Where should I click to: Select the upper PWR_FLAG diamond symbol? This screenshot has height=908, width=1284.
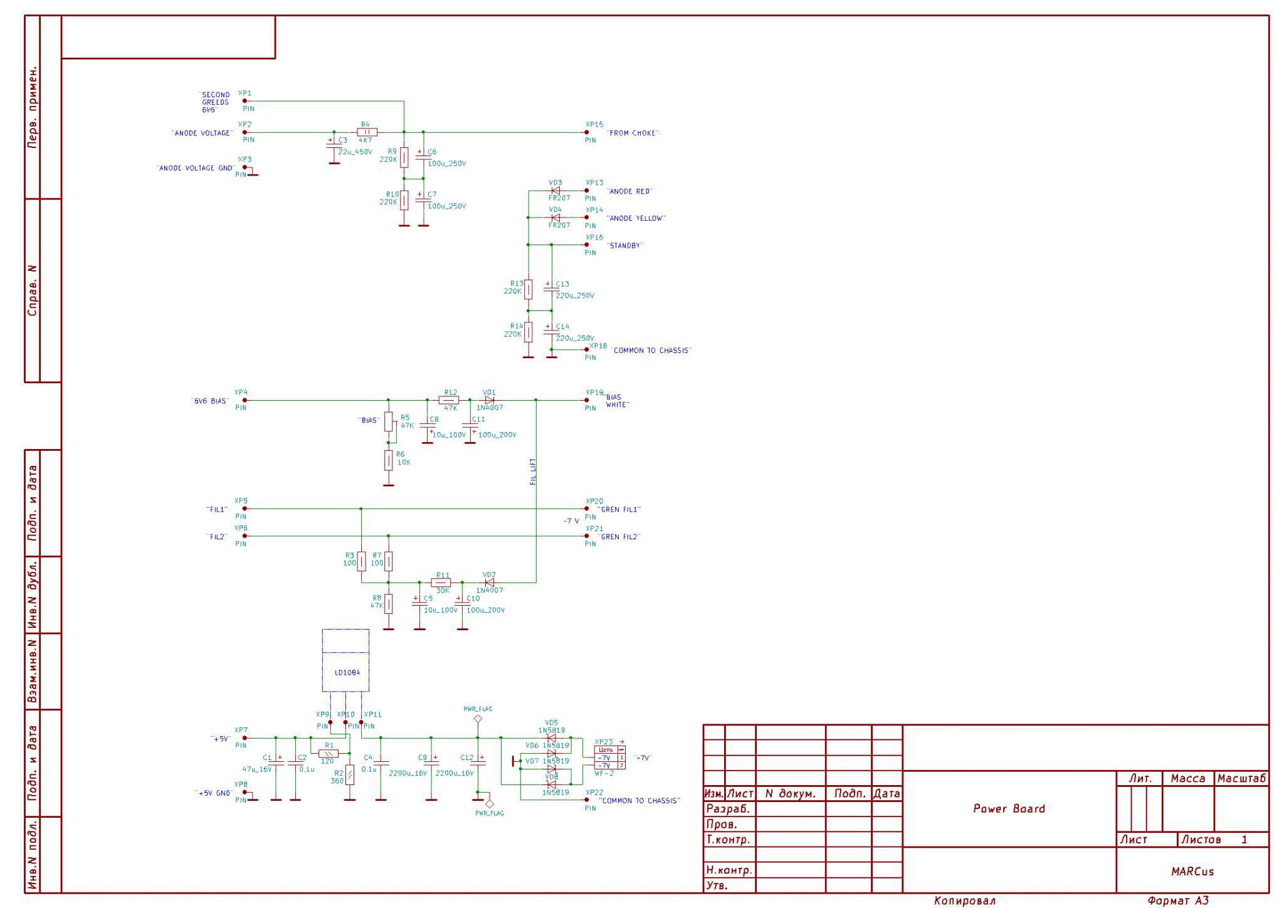[x=478, y=719]
